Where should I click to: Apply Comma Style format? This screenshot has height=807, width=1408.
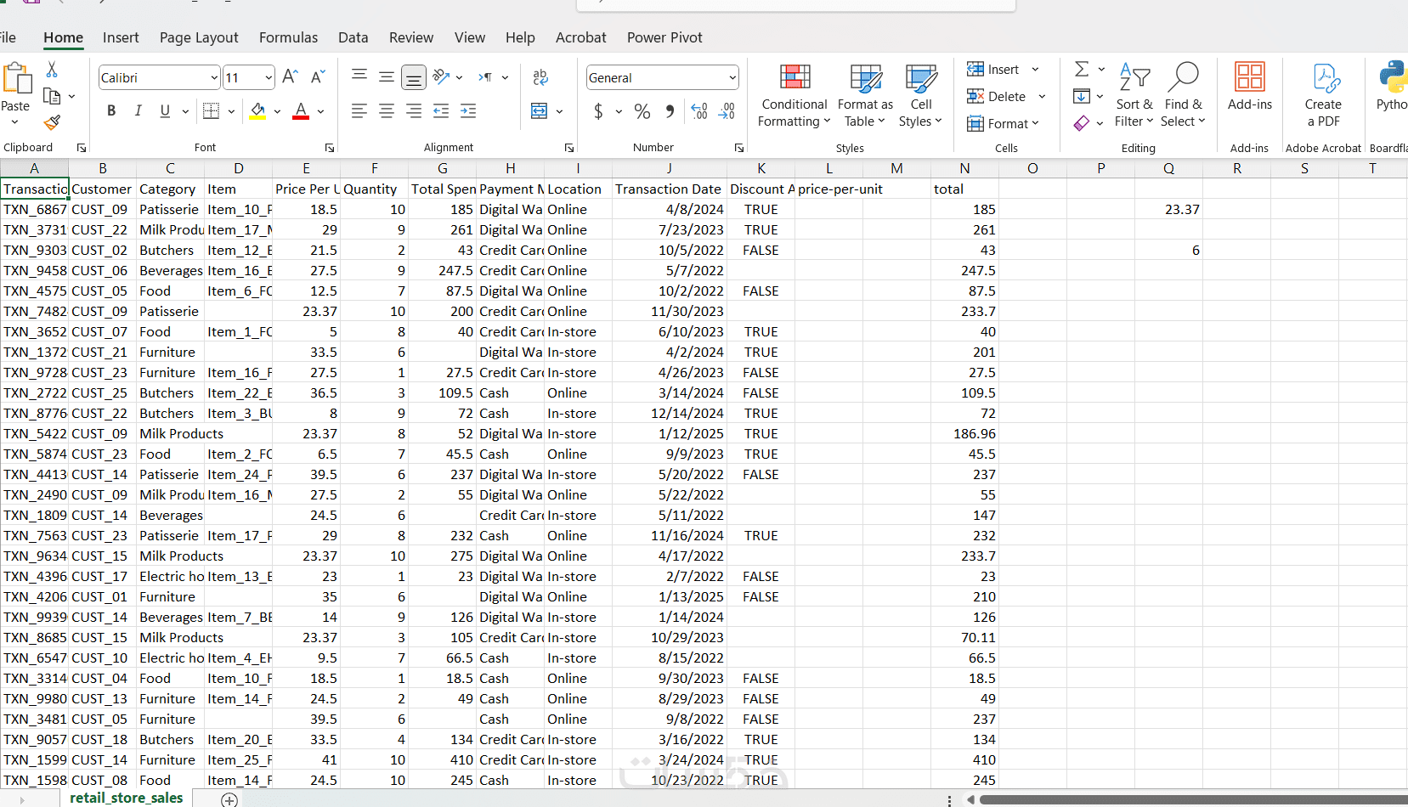point(670,111)
